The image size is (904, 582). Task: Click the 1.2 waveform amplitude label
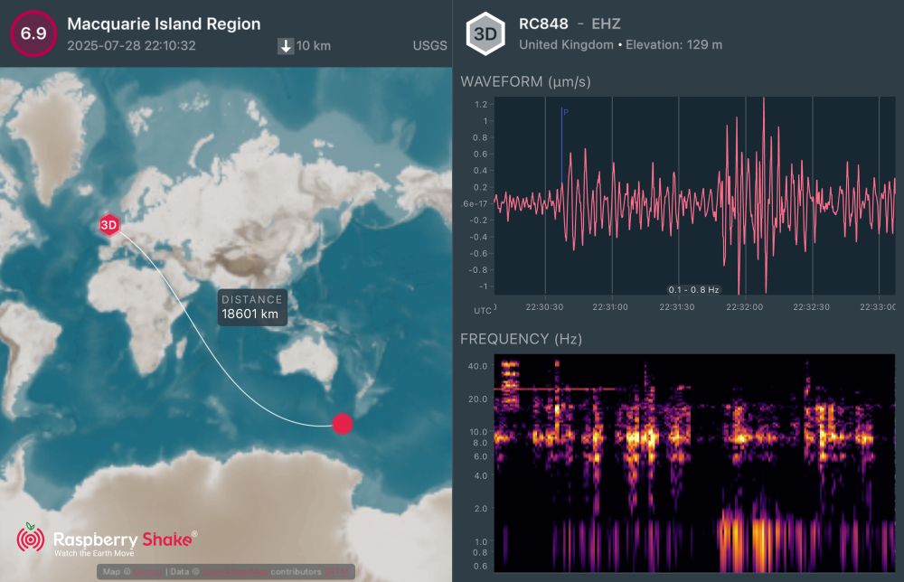coord(481,104)
